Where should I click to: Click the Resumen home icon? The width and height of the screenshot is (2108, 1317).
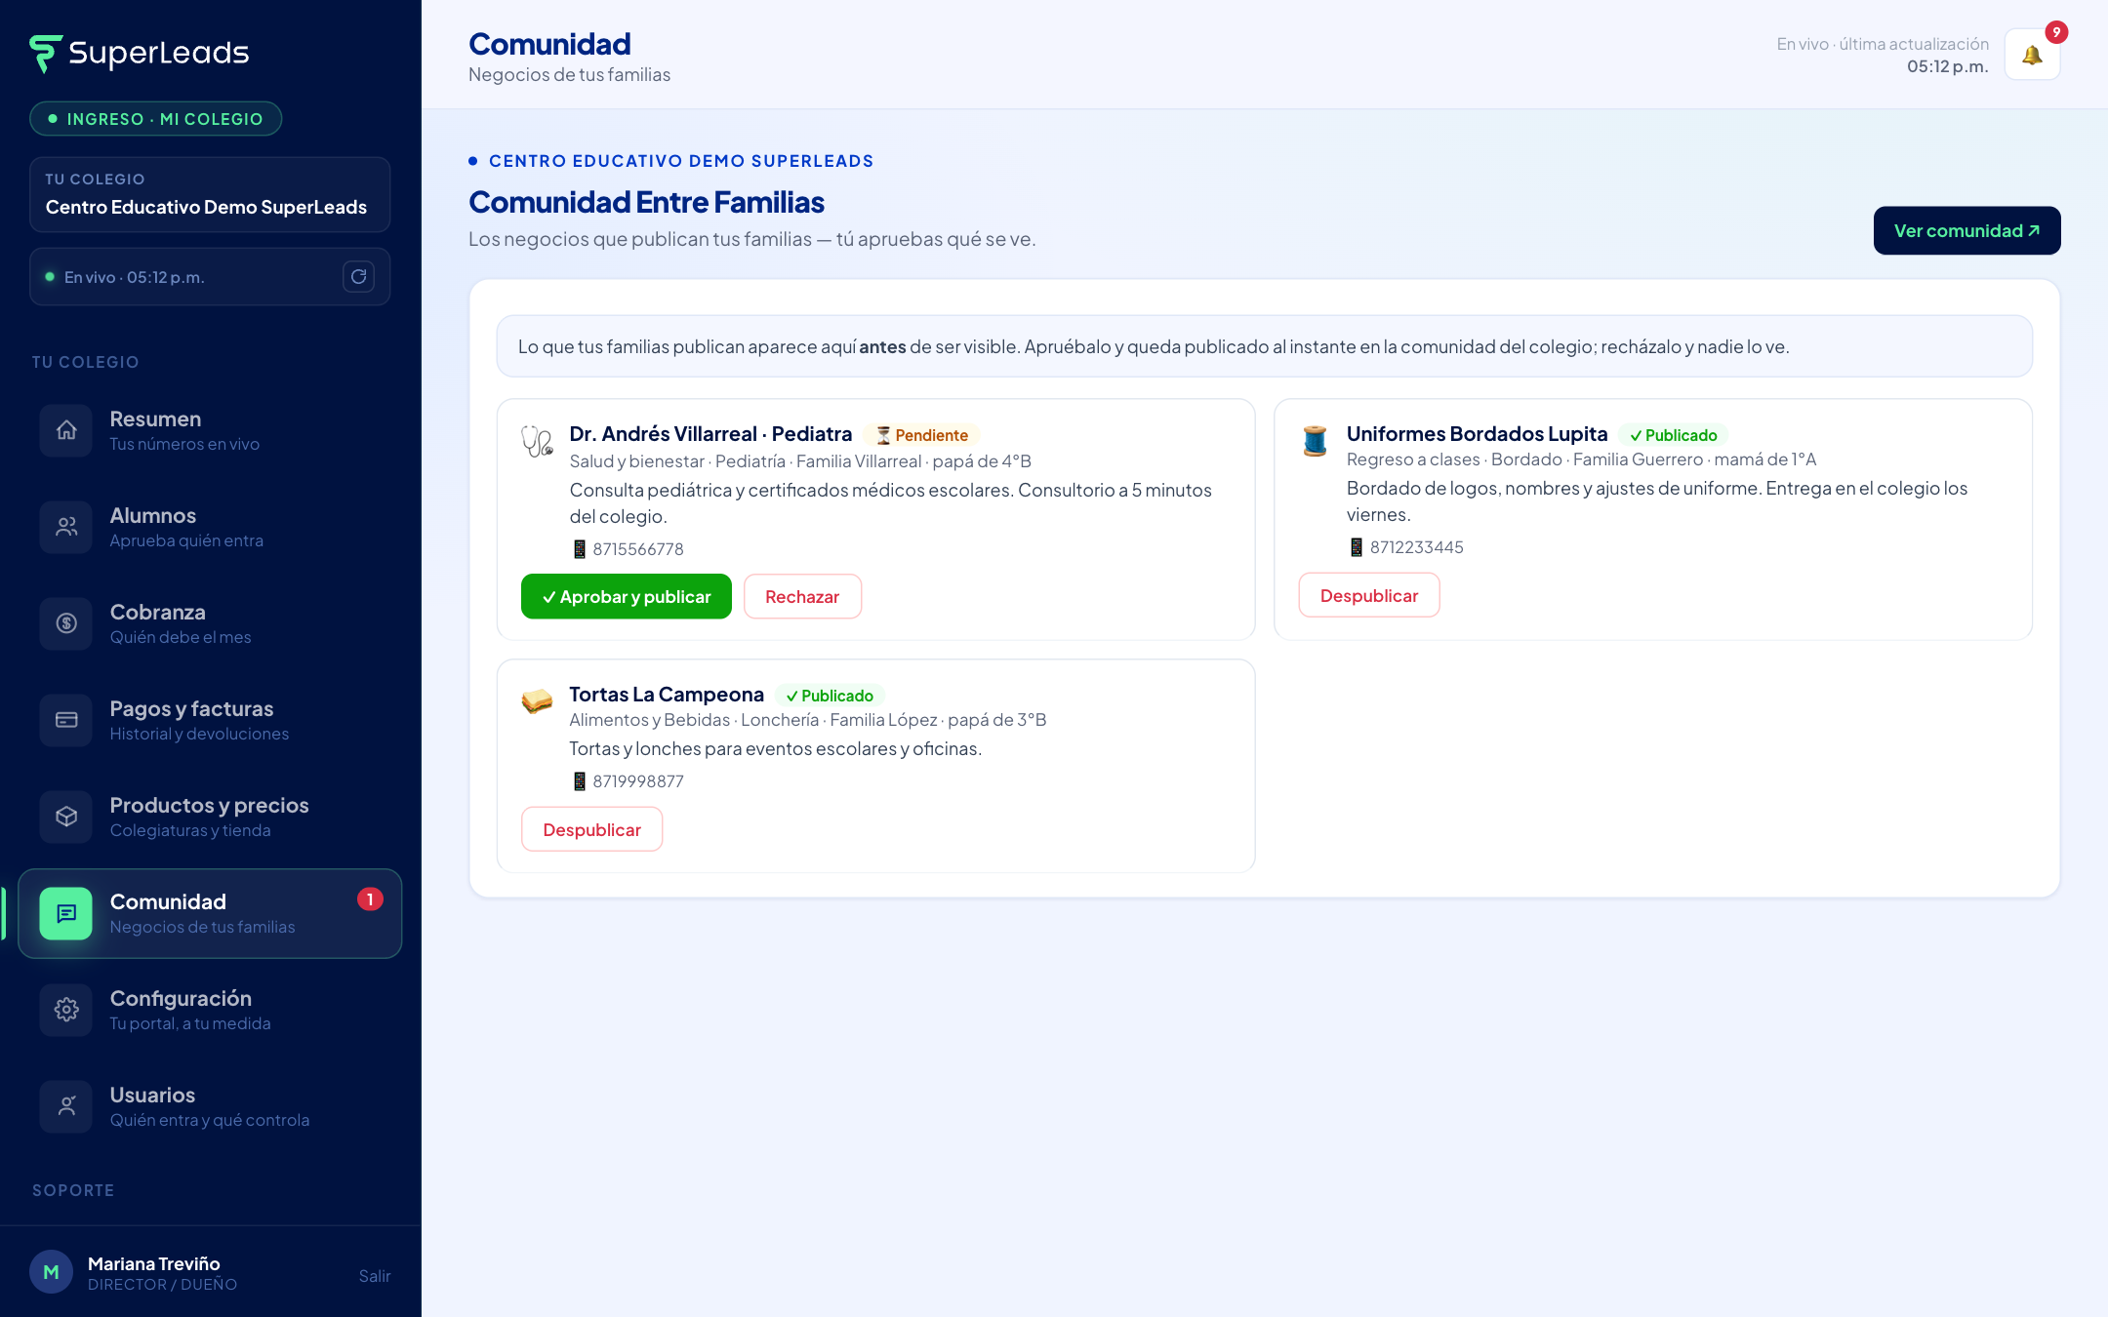pos(66,430)
